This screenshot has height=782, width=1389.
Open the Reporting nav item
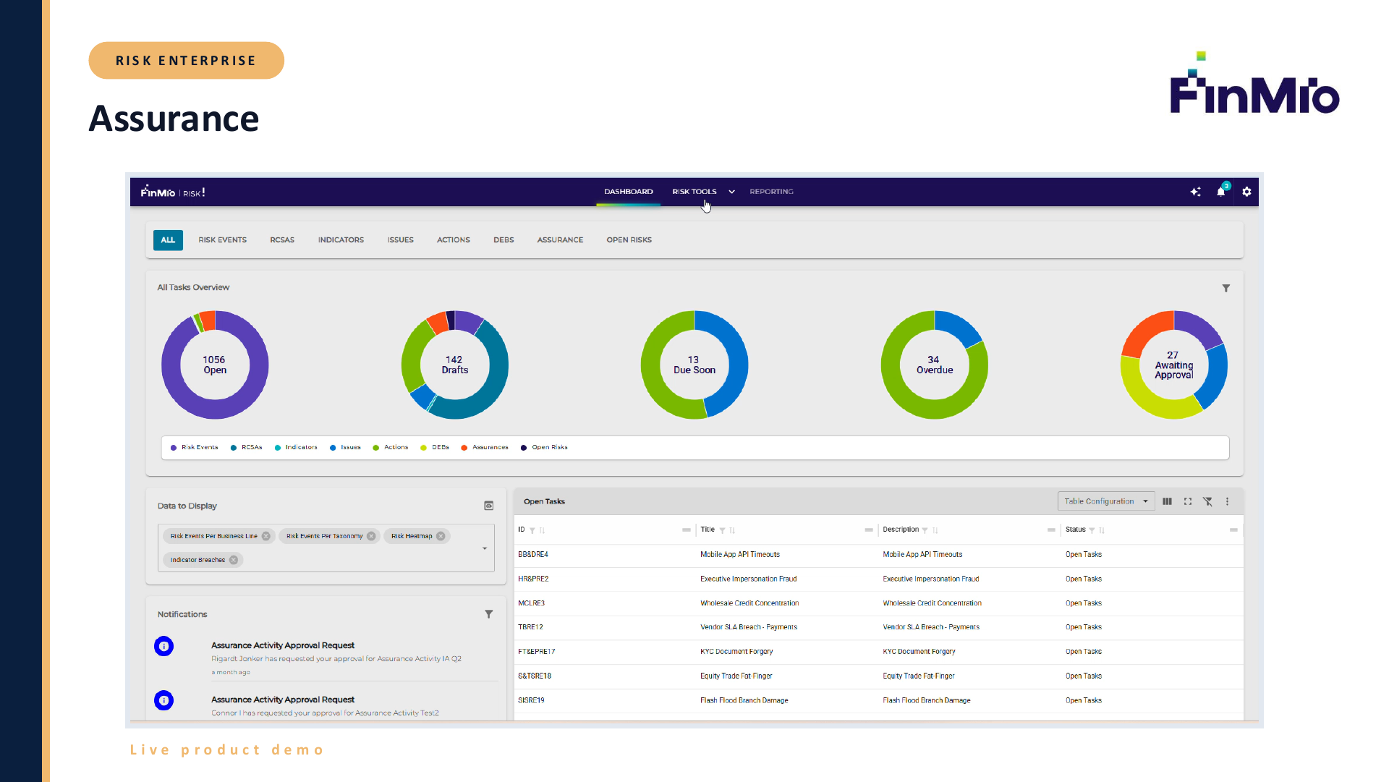click(x=772, y=192)
